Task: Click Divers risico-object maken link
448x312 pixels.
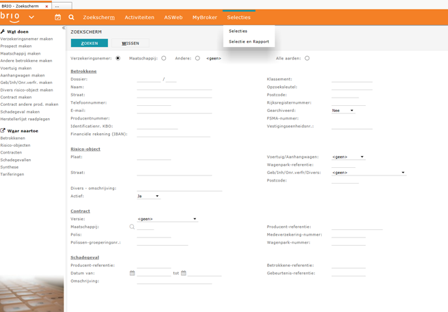Action: 27,90
